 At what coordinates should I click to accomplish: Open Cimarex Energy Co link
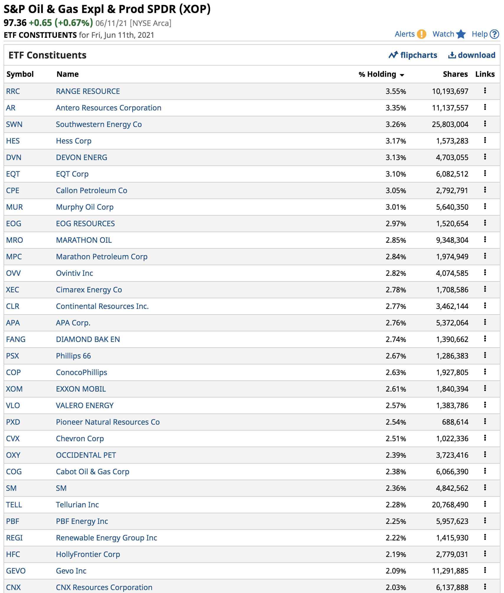point(89,290)
